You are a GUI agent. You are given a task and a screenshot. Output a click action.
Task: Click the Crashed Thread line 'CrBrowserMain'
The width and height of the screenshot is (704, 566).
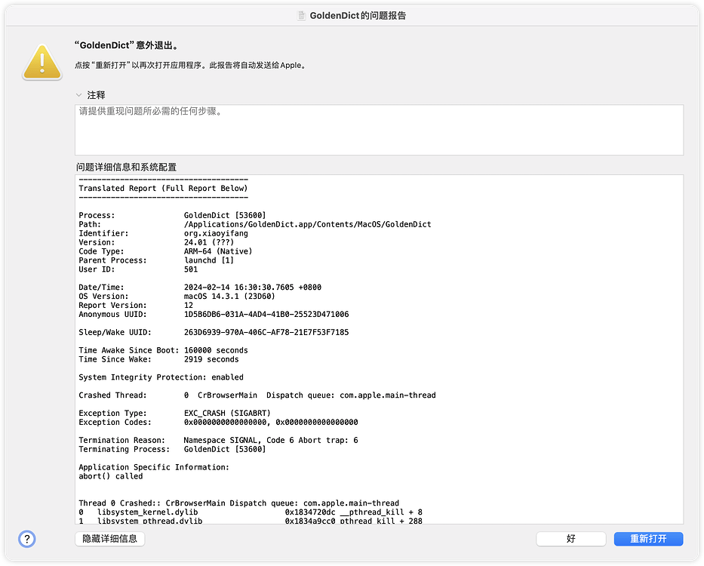coord(257,395)
